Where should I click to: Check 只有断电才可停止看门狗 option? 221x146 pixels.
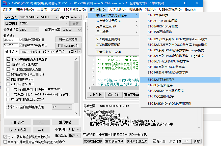(x=8, y=74)
